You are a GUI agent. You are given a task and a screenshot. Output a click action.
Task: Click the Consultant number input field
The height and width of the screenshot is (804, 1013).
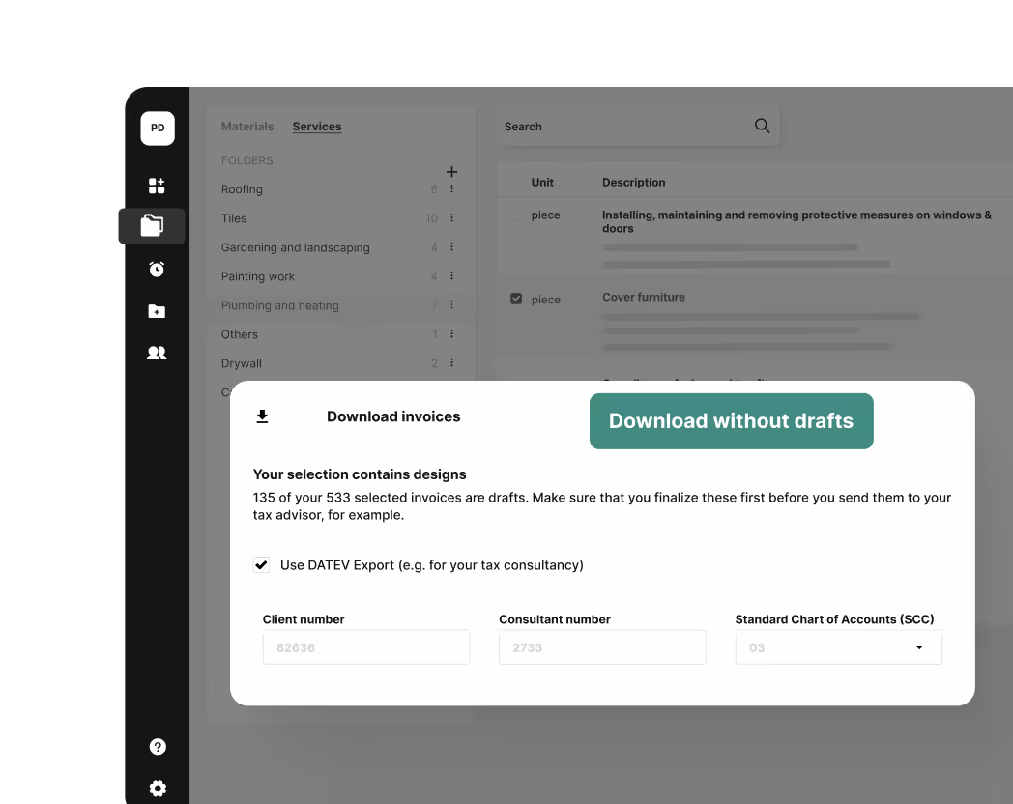point(602,647)
